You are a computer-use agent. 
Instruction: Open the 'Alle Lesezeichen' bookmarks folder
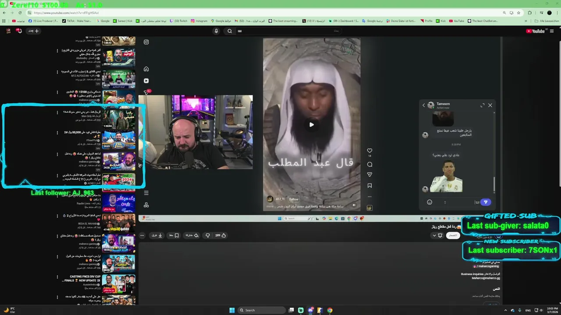tap(546, 21)
